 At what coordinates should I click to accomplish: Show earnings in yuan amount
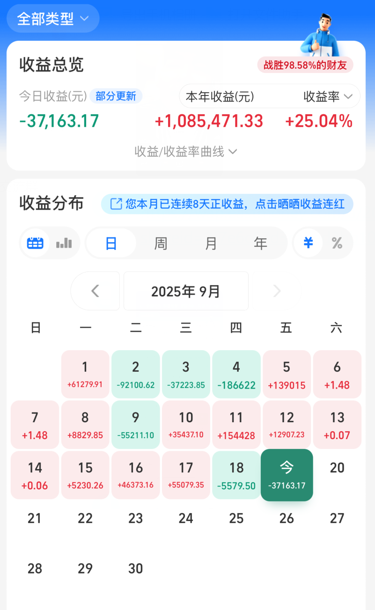tap(308, 243)
